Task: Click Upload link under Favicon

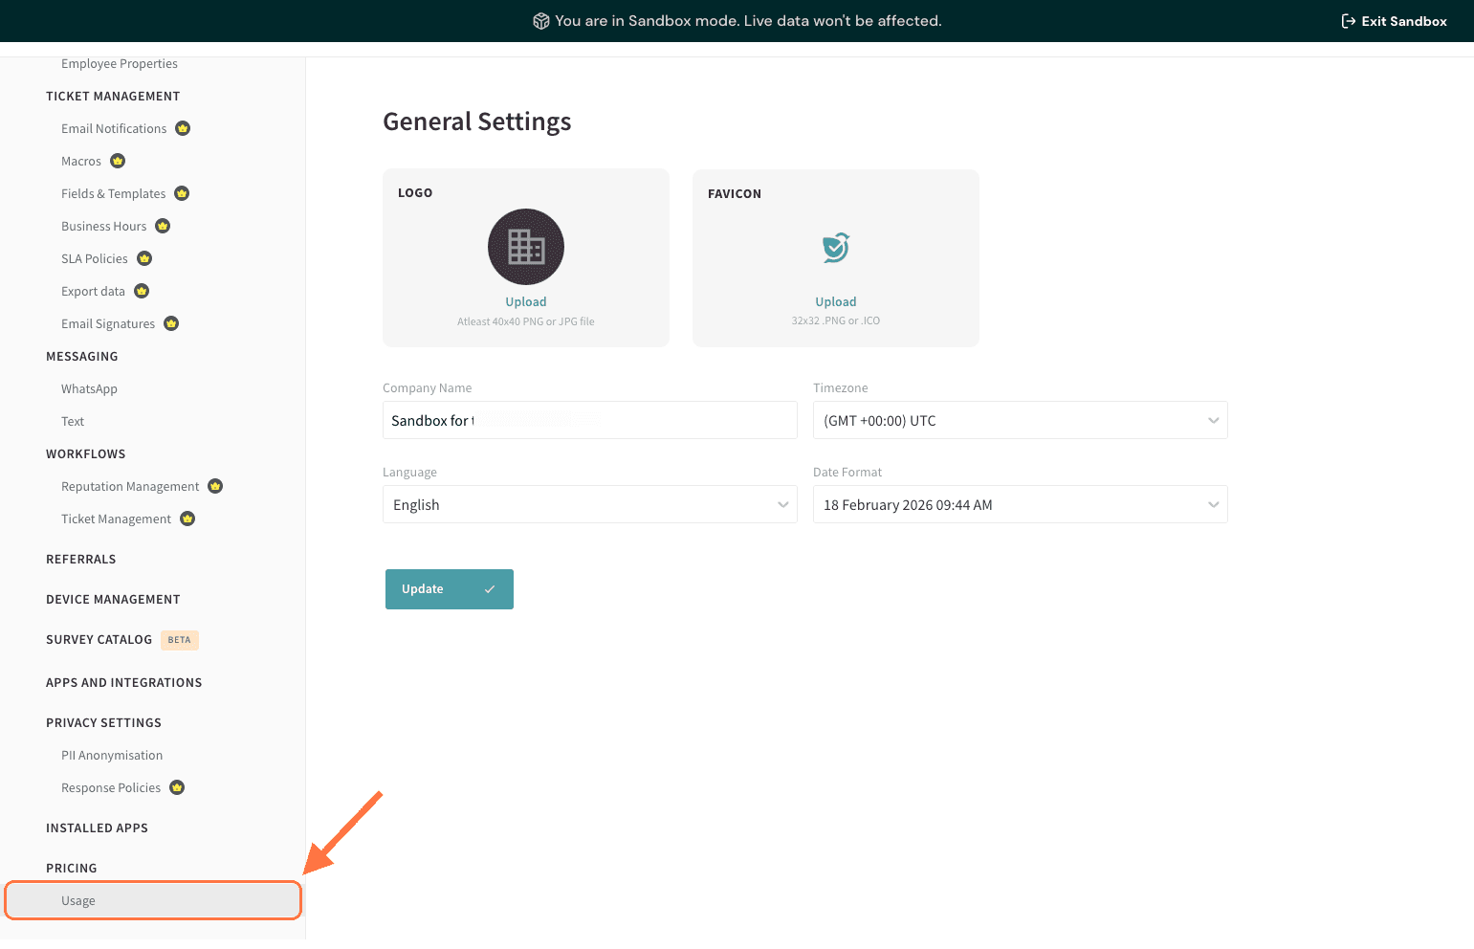Action: click(836, 301)
